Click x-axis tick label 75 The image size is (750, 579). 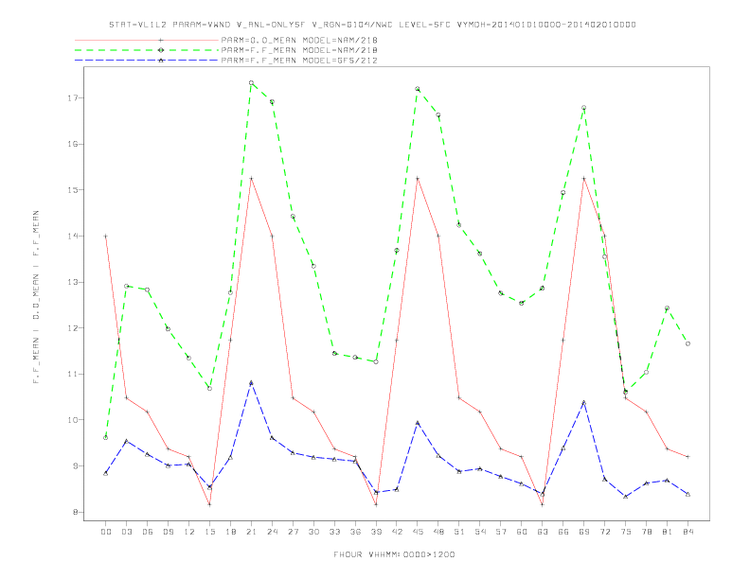[626, 532]
